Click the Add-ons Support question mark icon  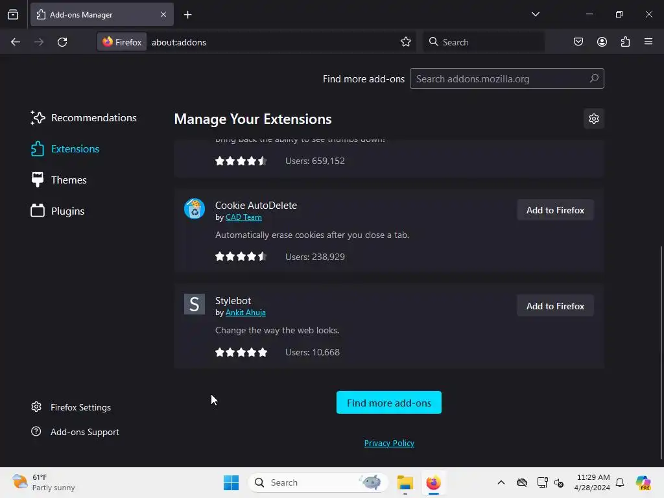(36, 431)
